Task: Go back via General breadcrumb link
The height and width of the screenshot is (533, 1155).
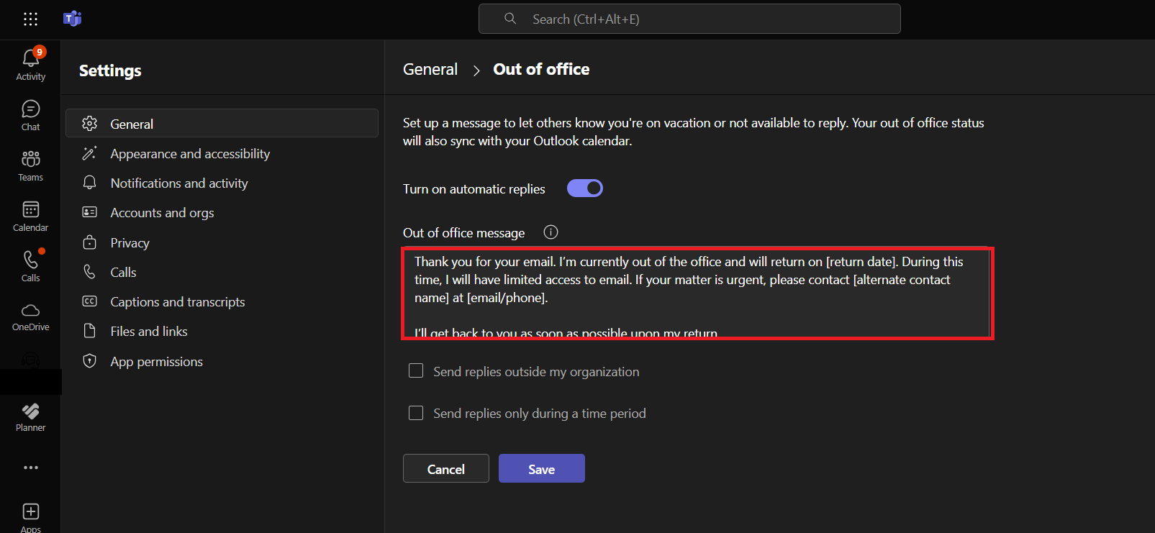Action: pyautogui.click(x=430, y=69)
